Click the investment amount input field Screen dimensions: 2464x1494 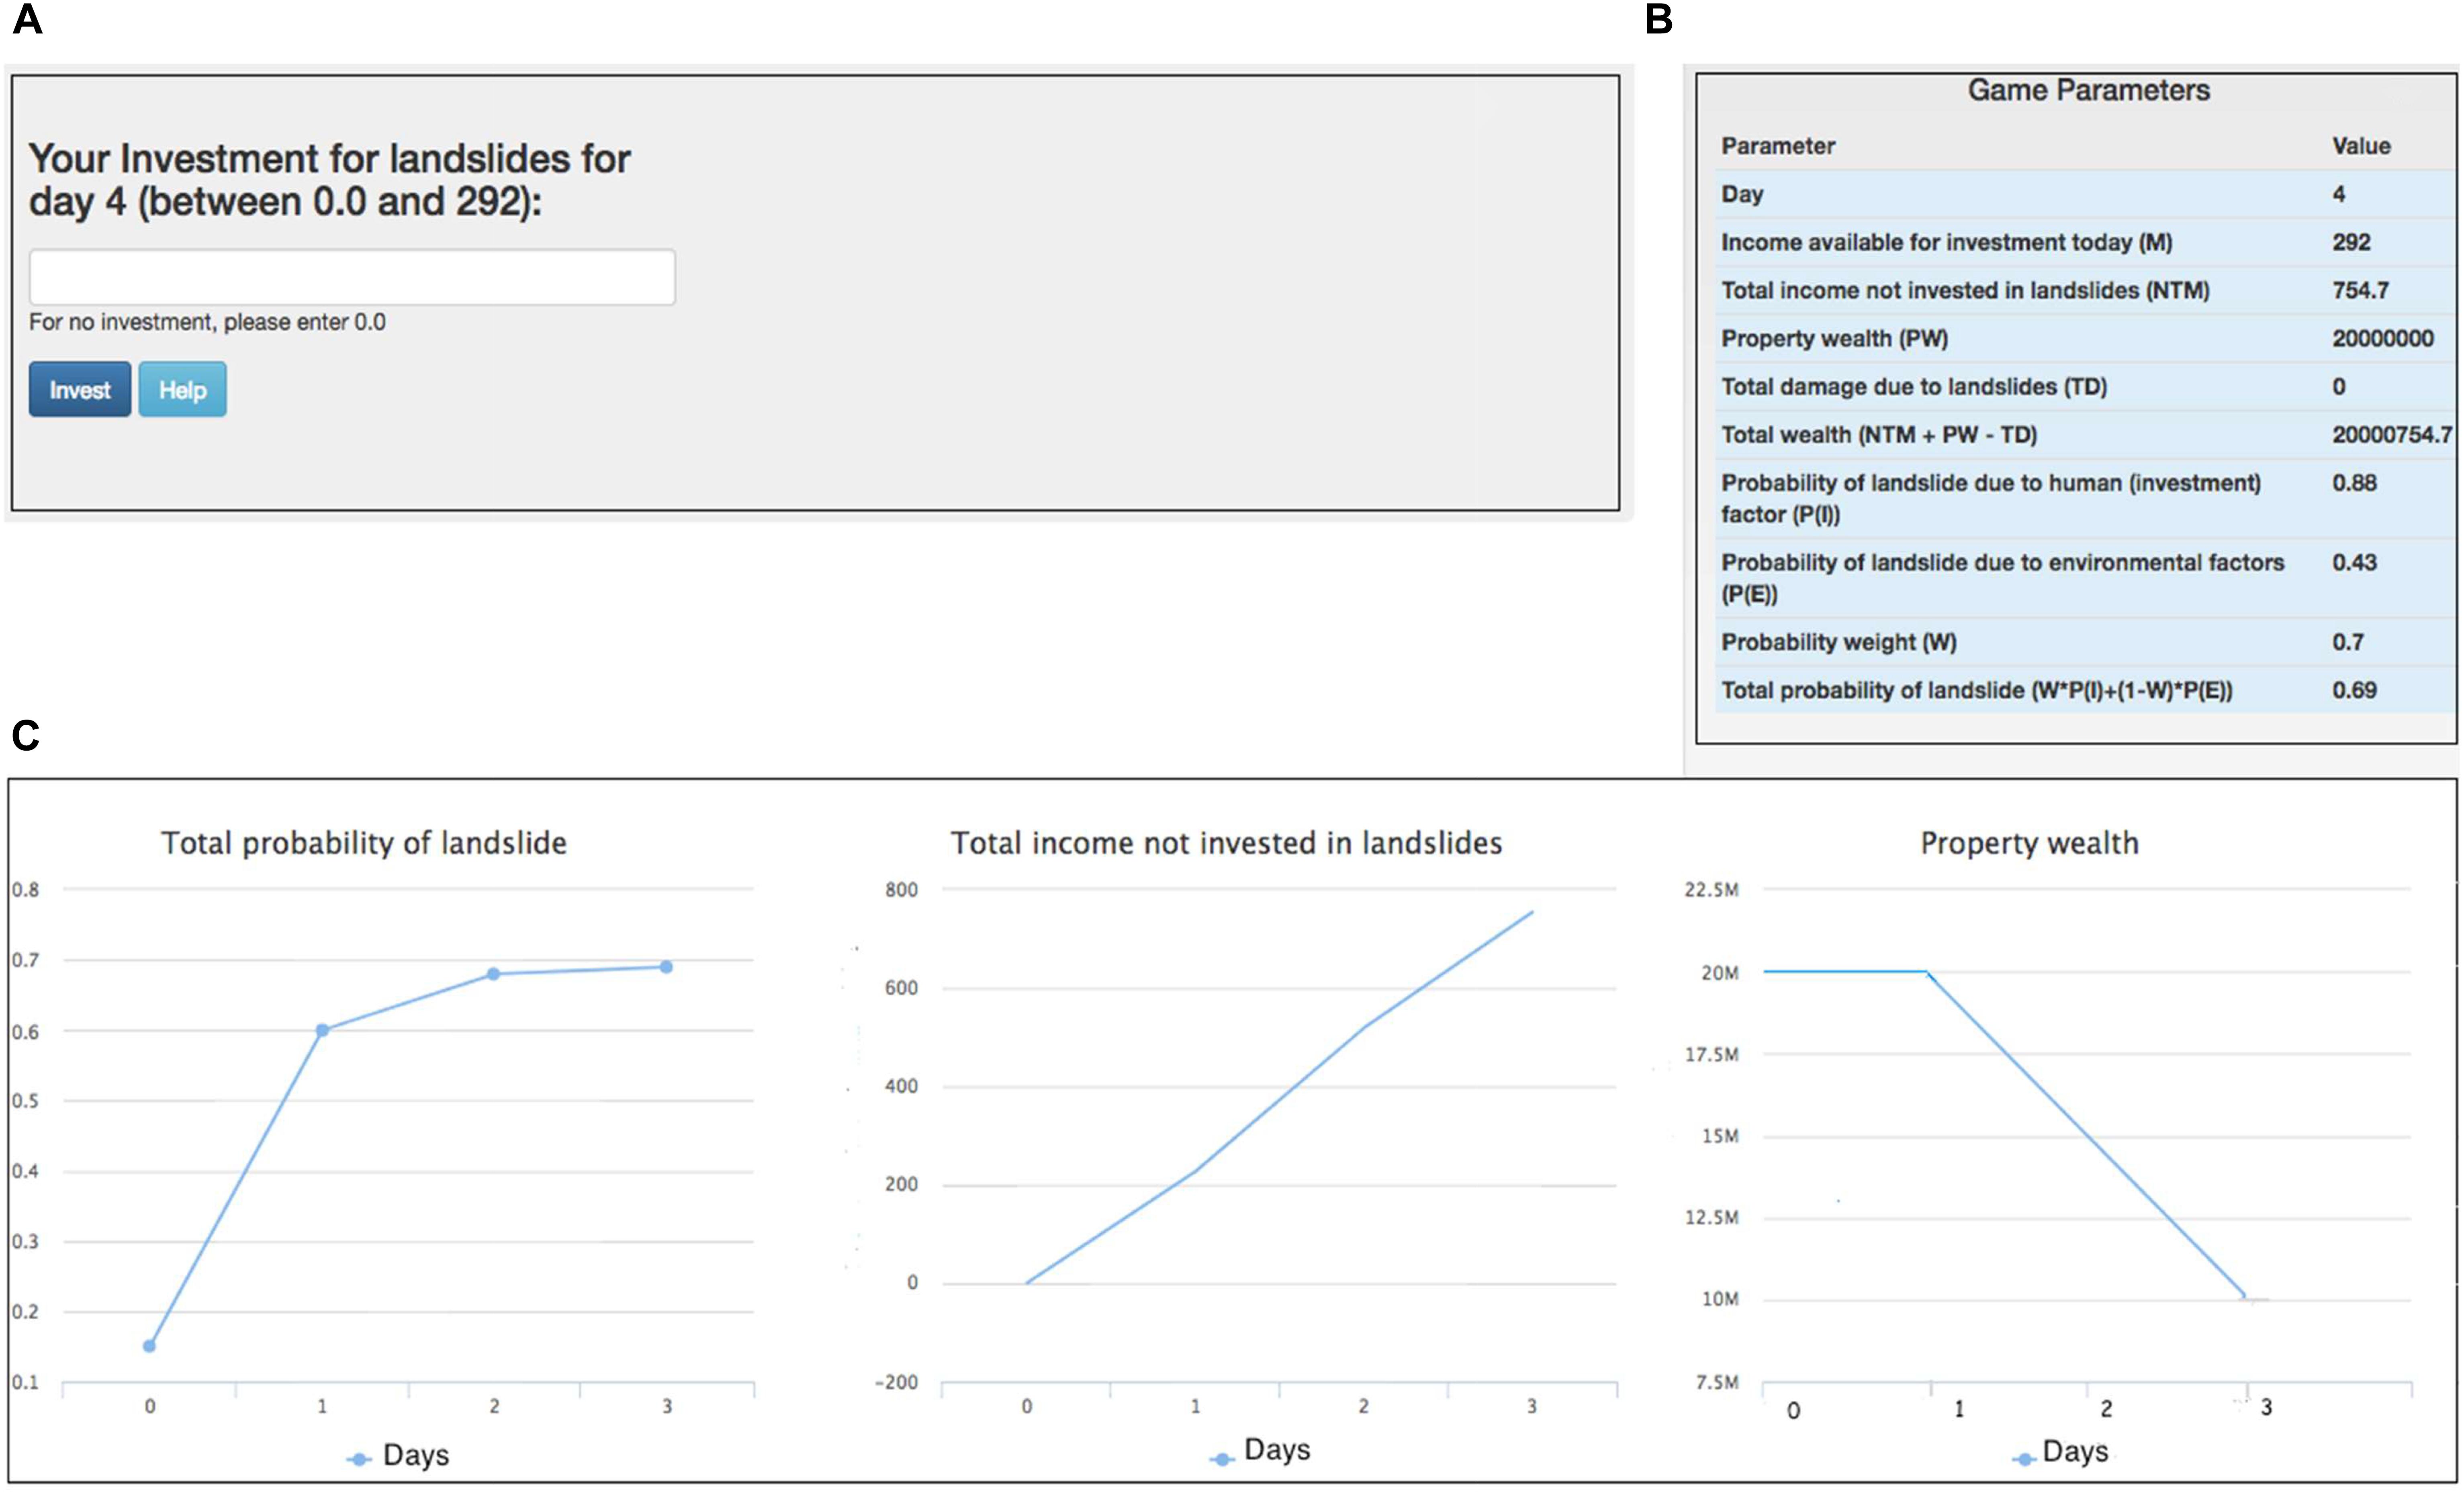352,277
